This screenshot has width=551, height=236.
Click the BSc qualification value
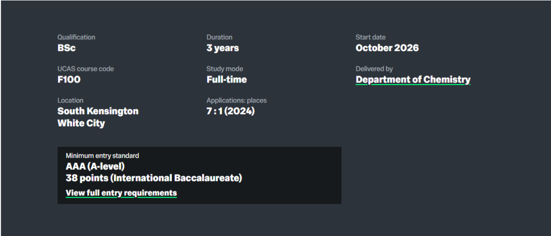pos(67,48)
